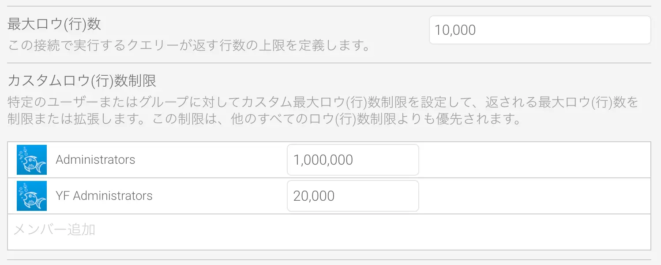Click the YF Administrators group fish avatar
This screenshot has width=661, height=265.
coord(32,196)
